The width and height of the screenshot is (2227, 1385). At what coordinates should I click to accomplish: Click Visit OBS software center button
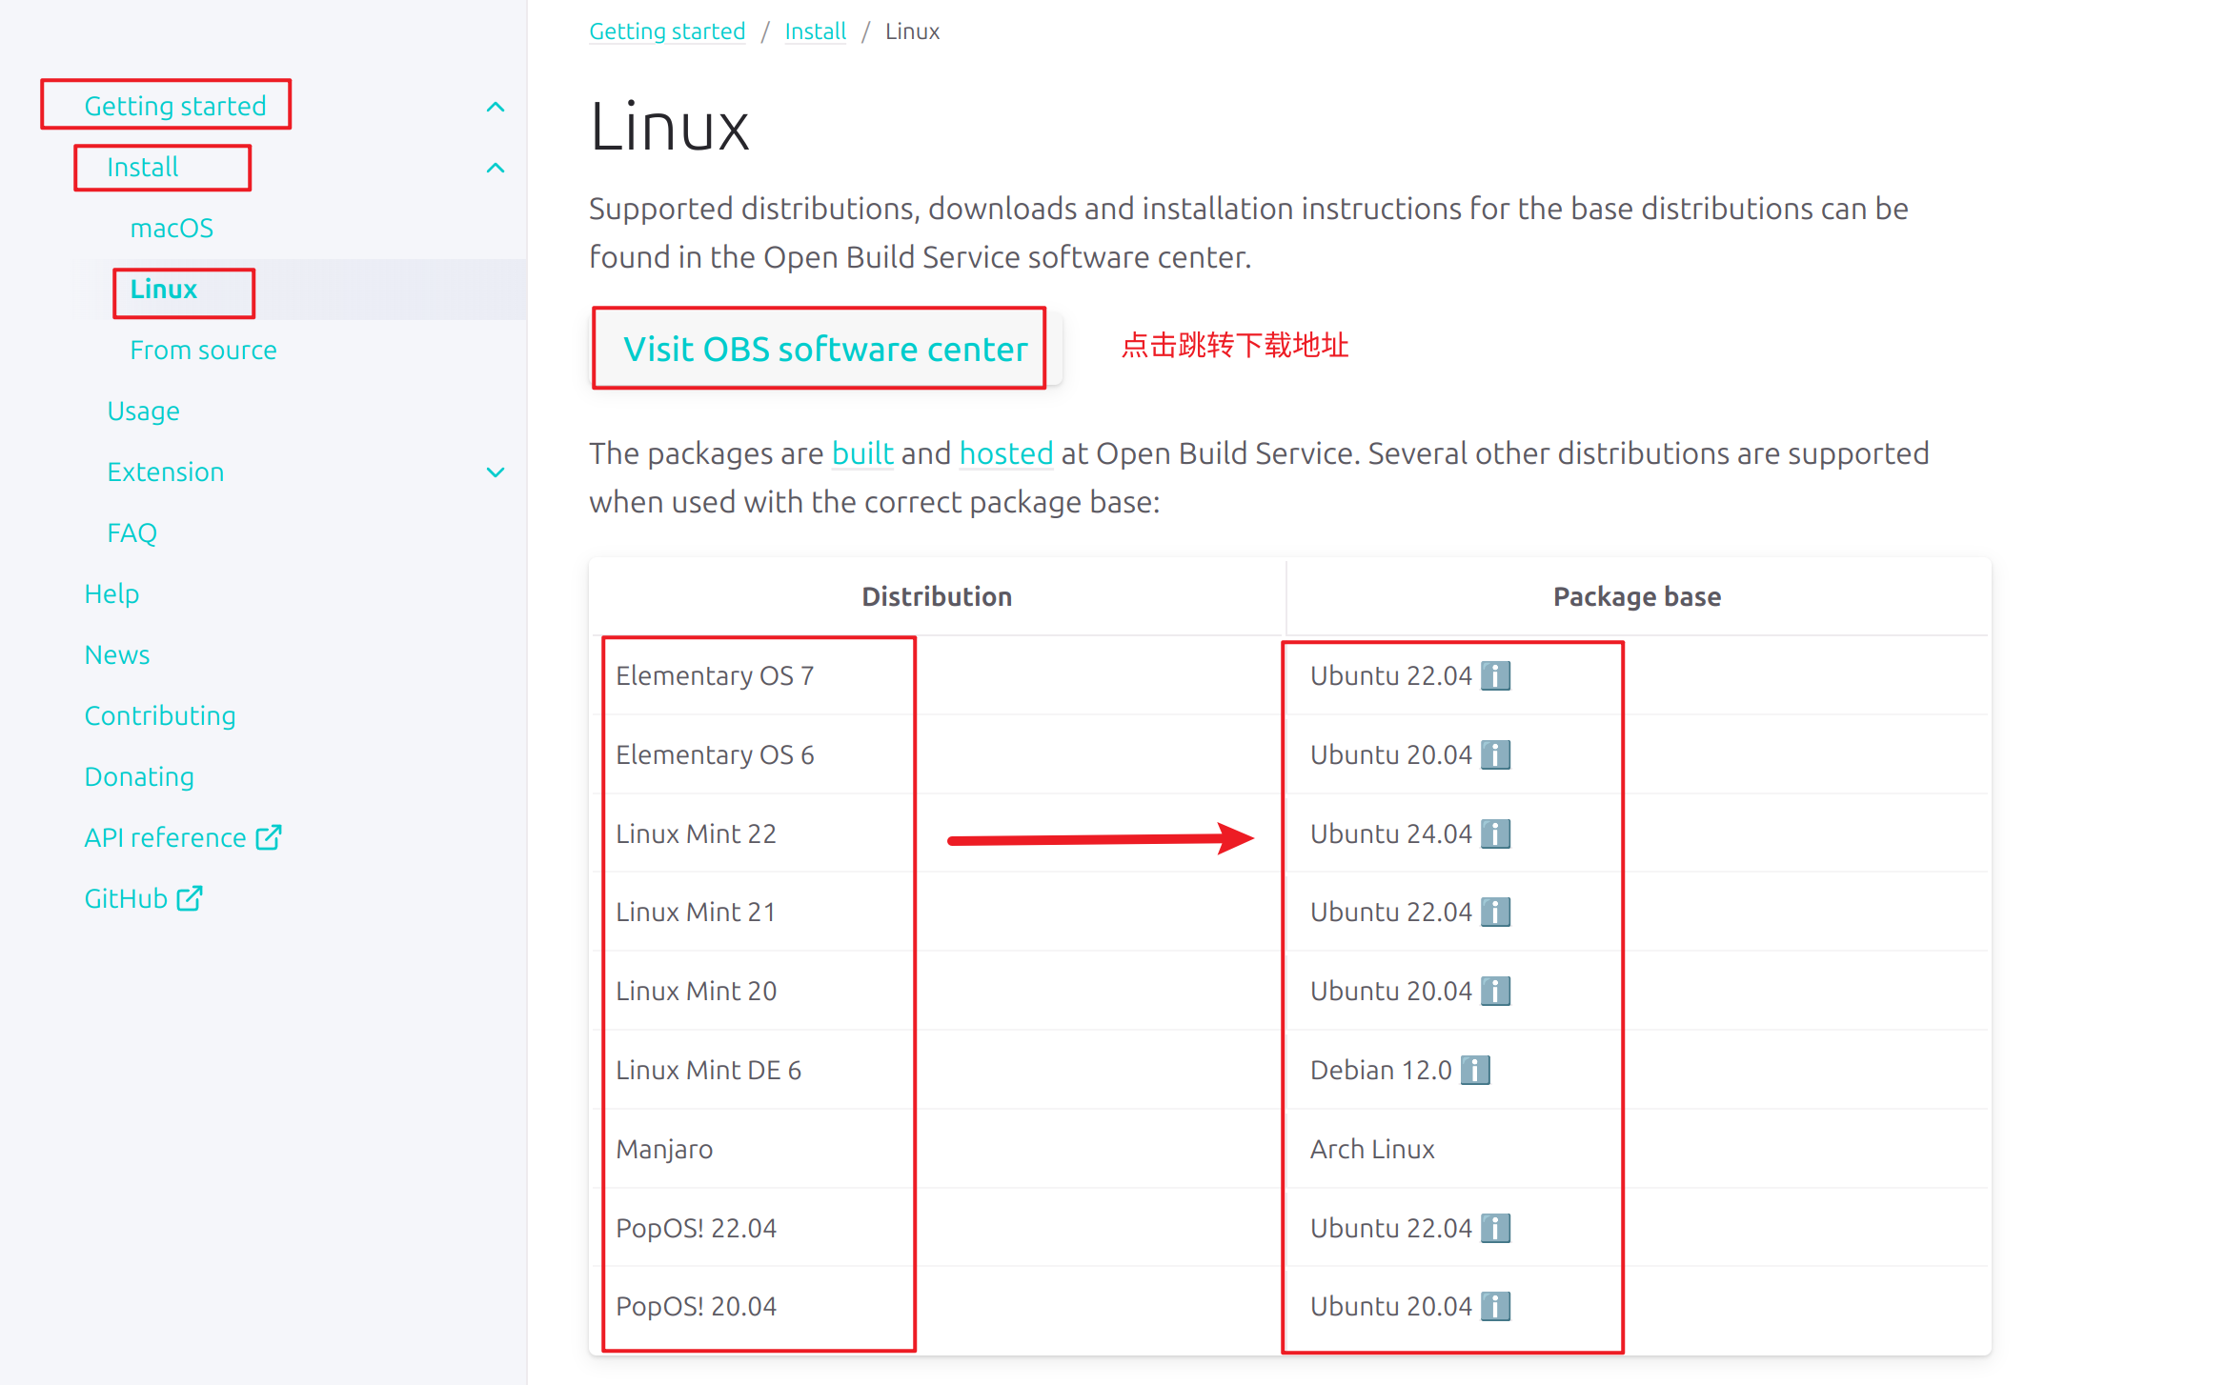(x=825, y=350)
